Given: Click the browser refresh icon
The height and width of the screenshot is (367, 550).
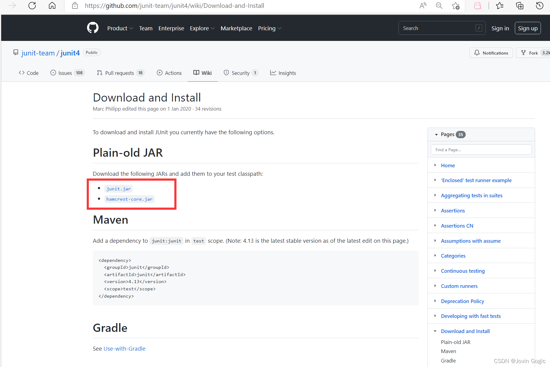Looking at the screenshot, I should (x=32, y=5).
